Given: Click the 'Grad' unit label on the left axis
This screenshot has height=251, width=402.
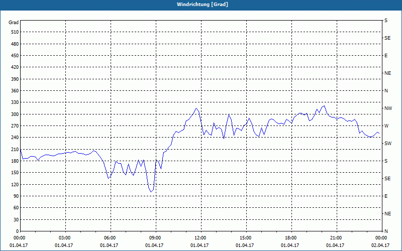Looking at the screenshot, I should click(x=14, y=23).
